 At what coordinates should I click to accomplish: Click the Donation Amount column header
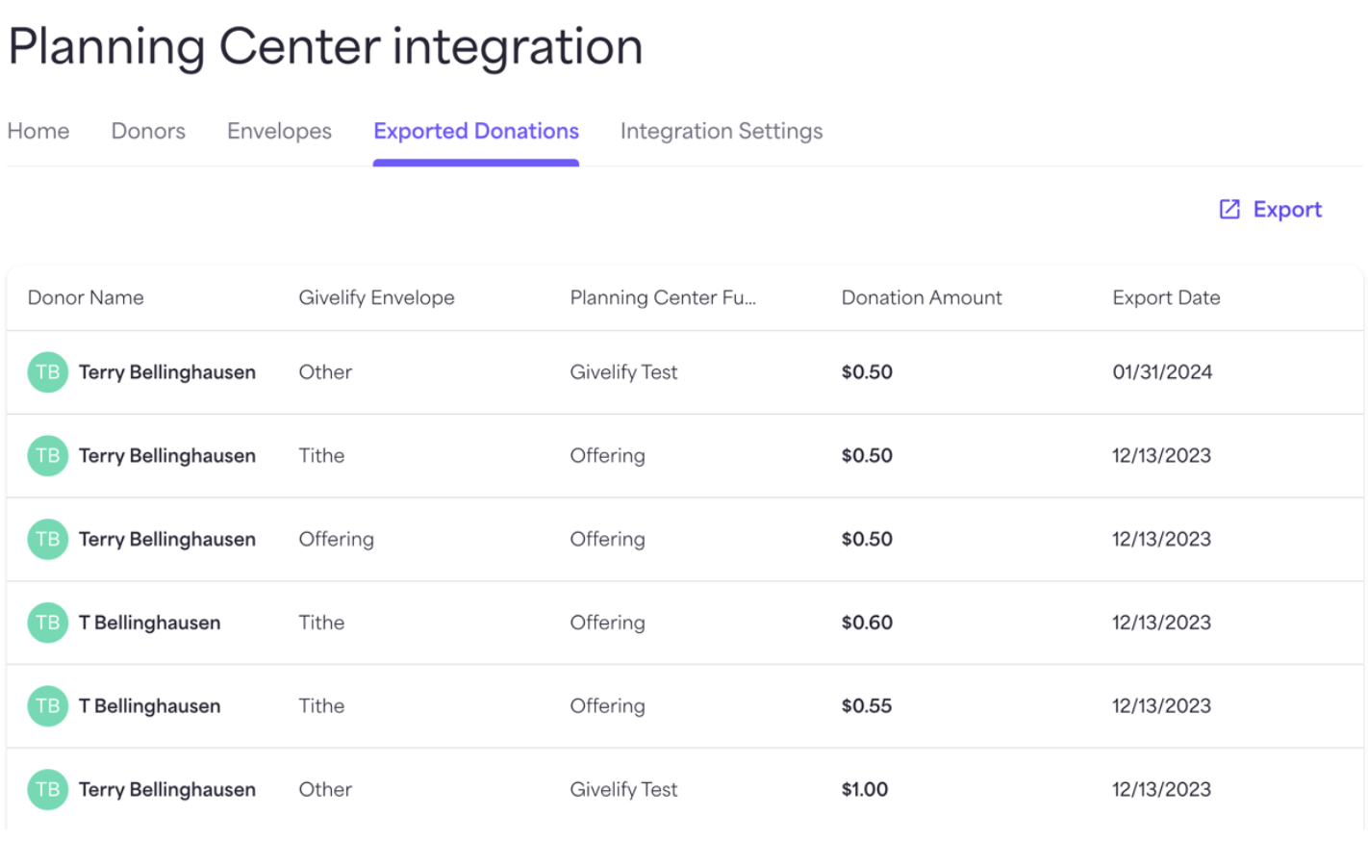[x=922, y=297]
